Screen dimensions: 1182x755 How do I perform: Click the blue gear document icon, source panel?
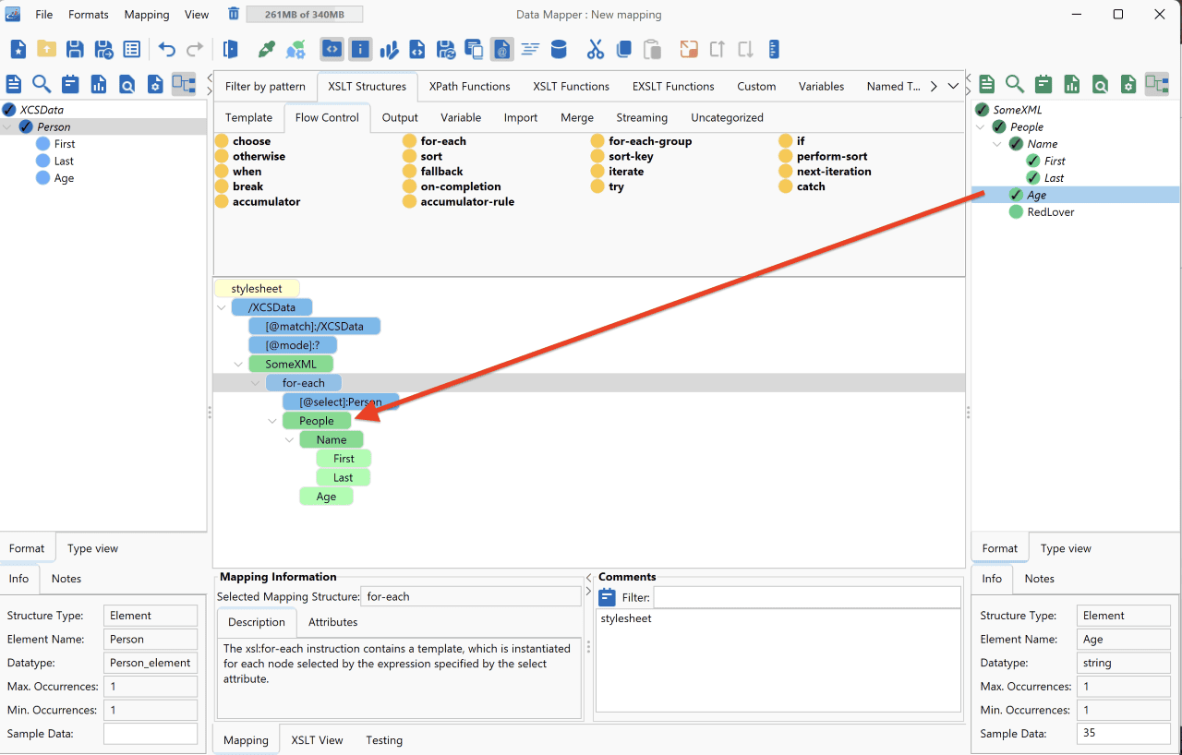(x=155, y=84)
